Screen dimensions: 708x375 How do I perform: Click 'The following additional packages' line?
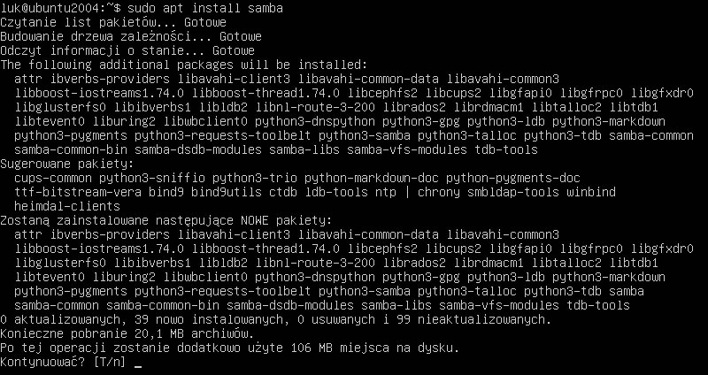[x=184, y=65]
